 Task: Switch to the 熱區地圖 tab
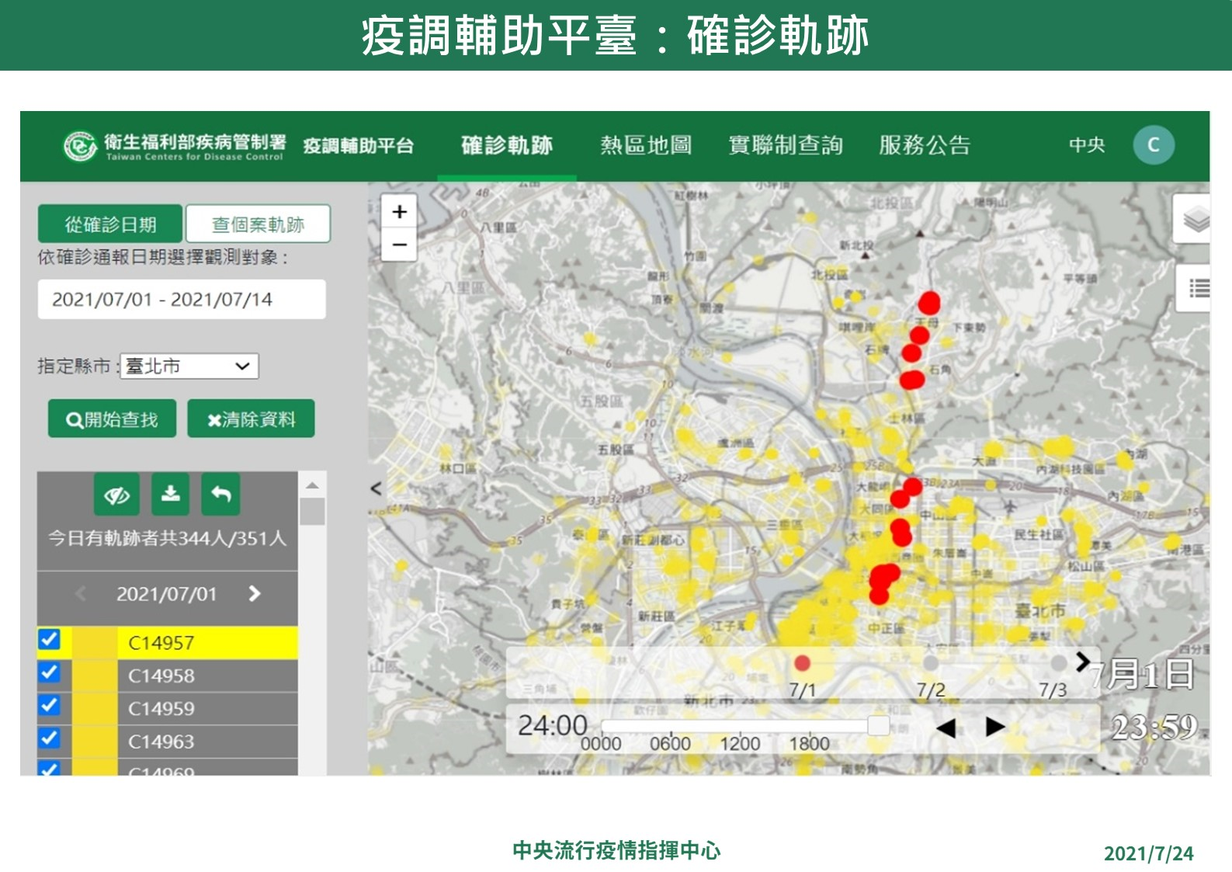tap(645, 145)
